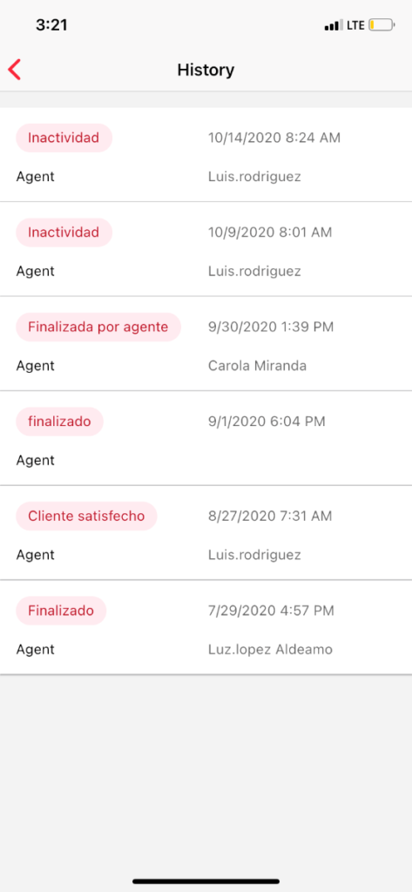Tap the Cliente satisfecho tag
This screenshot has height=892, width=412.
[x=86, y=516]
